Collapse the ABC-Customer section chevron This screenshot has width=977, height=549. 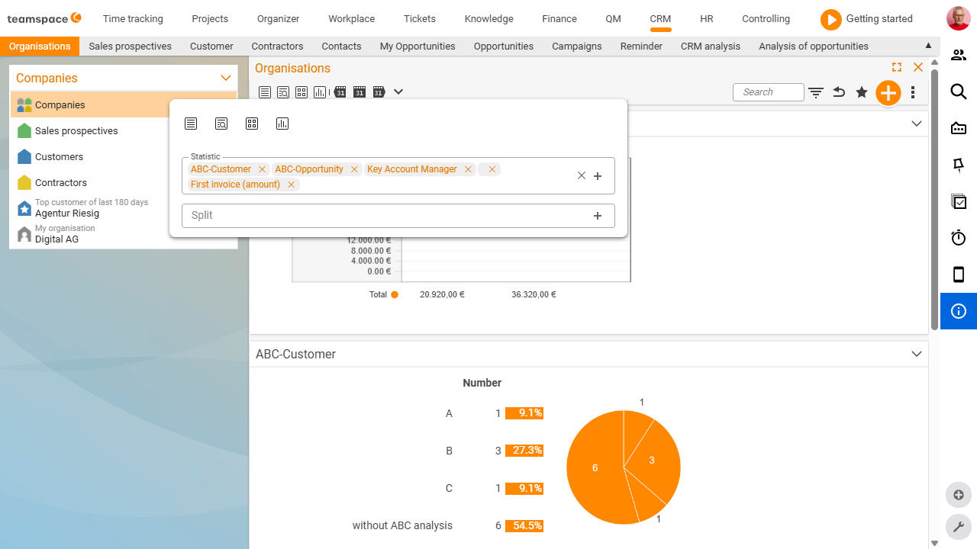click(917, 354)
